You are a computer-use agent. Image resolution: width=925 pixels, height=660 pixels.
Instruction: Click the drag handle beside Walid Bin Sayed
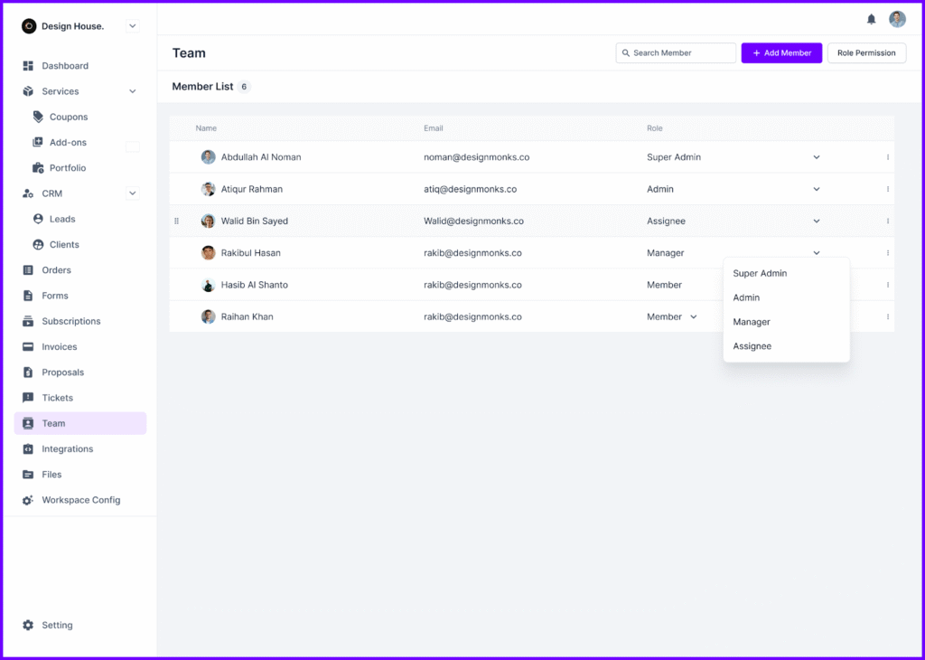[176, 221]
